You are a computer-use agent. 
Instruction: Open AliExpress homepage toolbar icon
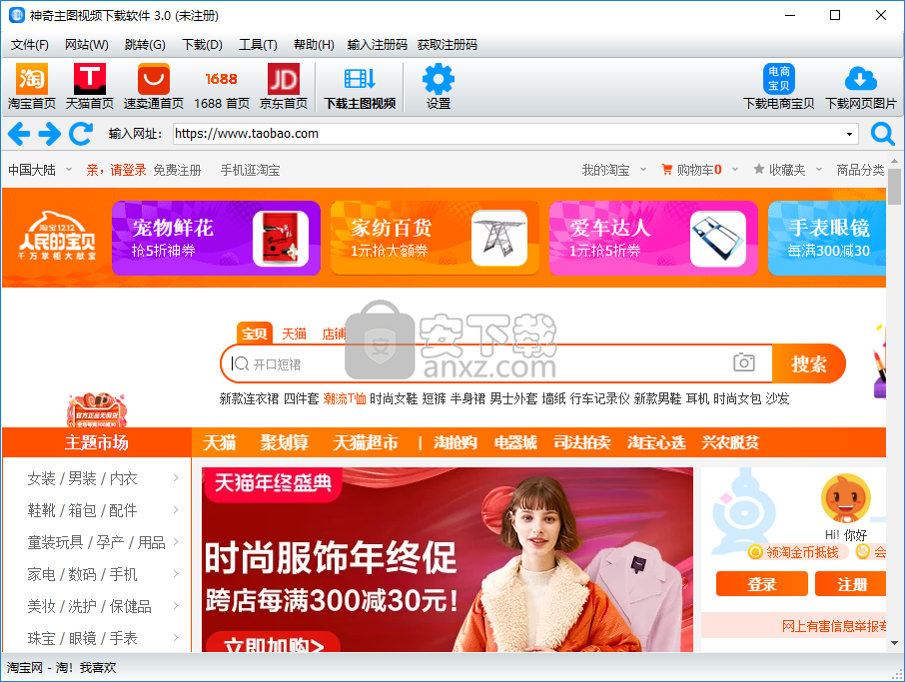(154, 79)
